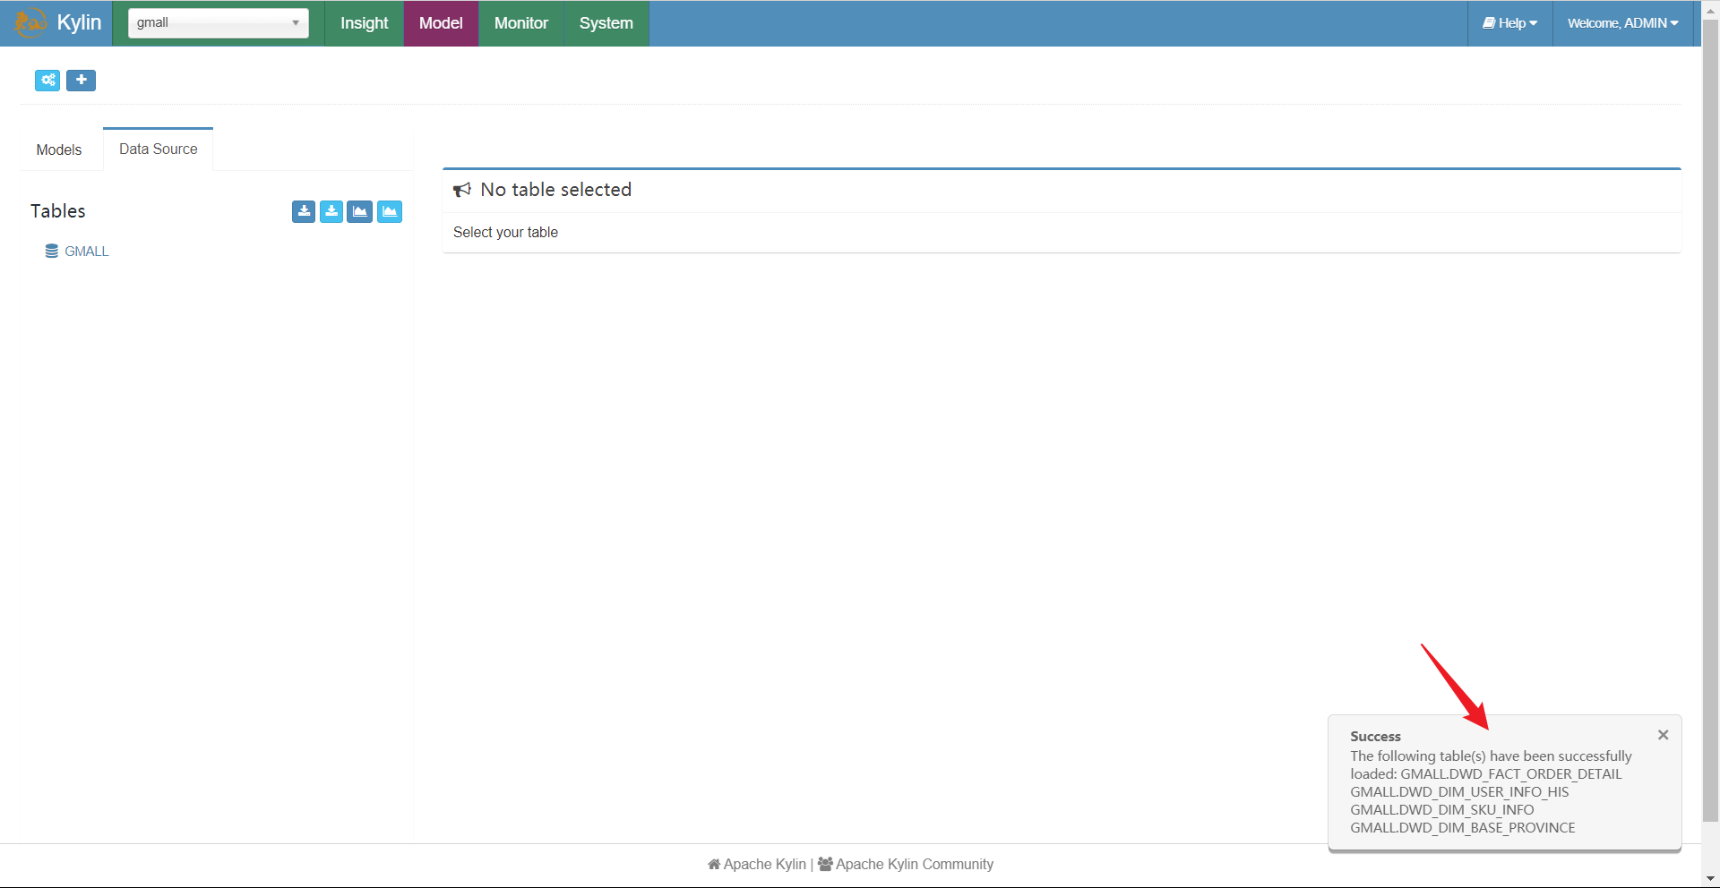Expand the GMALL database node
Image resolution: width=1720 pixels, height=888 pixels.
(86, 252)
